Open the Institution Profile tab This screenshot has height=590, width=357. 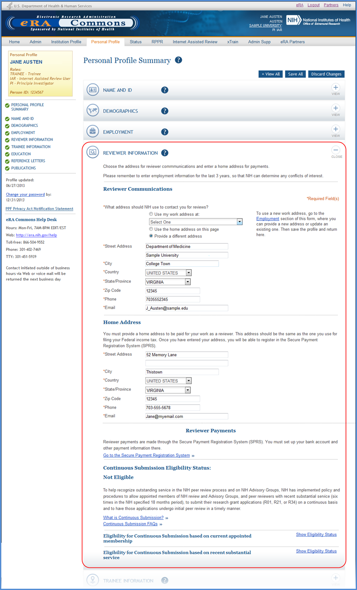point(66,42)
